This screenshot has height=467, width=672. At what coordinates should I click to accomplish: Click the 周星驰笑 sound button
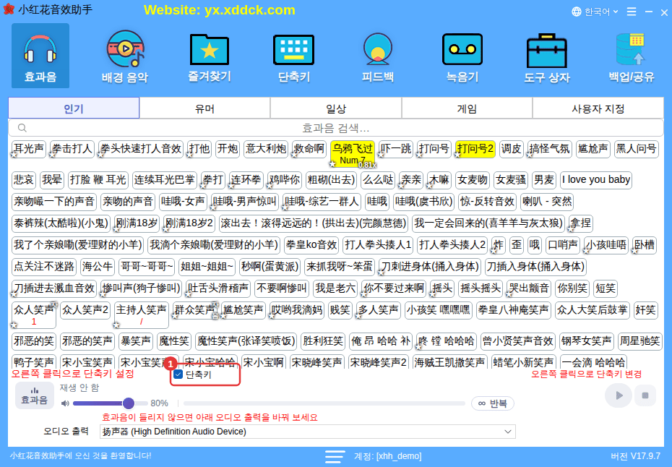[x=640, y=341]
